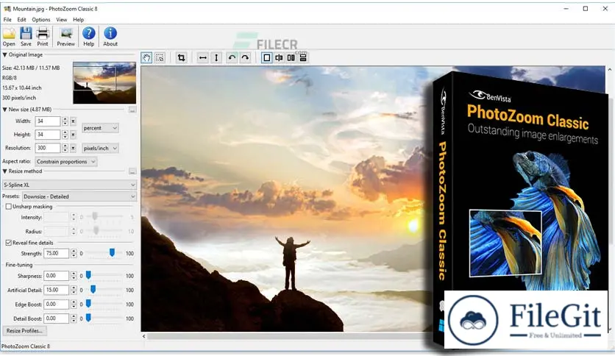The image size is (615, 356).
Task: Click into the Height input field
Action: [48, 135]
